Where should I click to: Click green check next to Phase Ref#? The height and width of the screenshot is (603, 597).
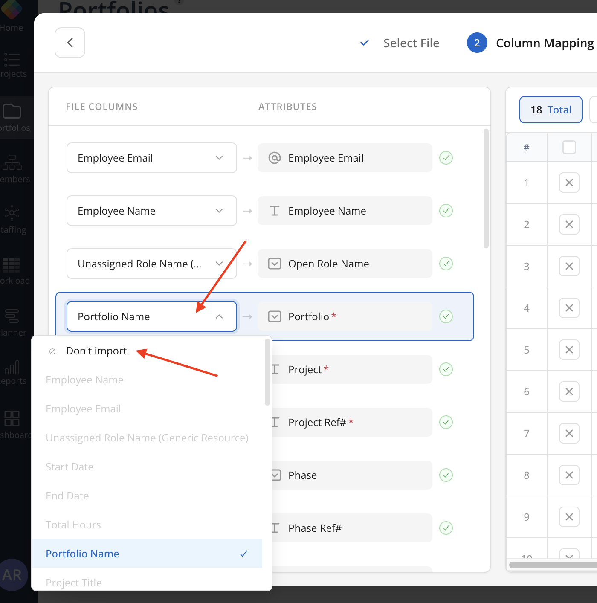click(x=446, y=528)
